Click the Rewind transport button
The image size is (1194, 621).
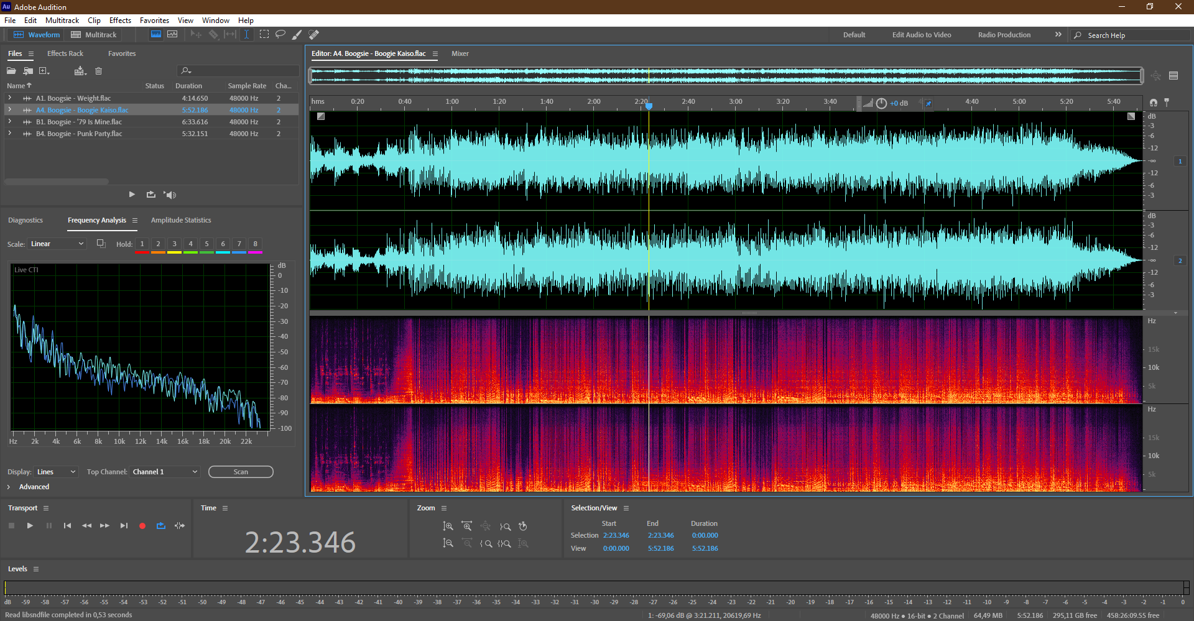(86, 526)
